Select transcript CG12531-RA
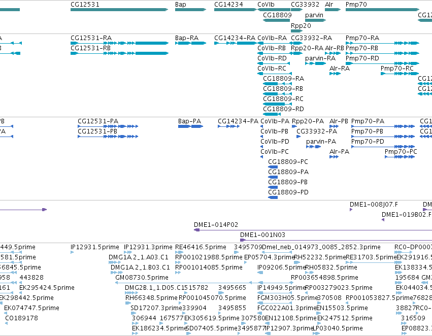432x336 pixels. (91, 38)
